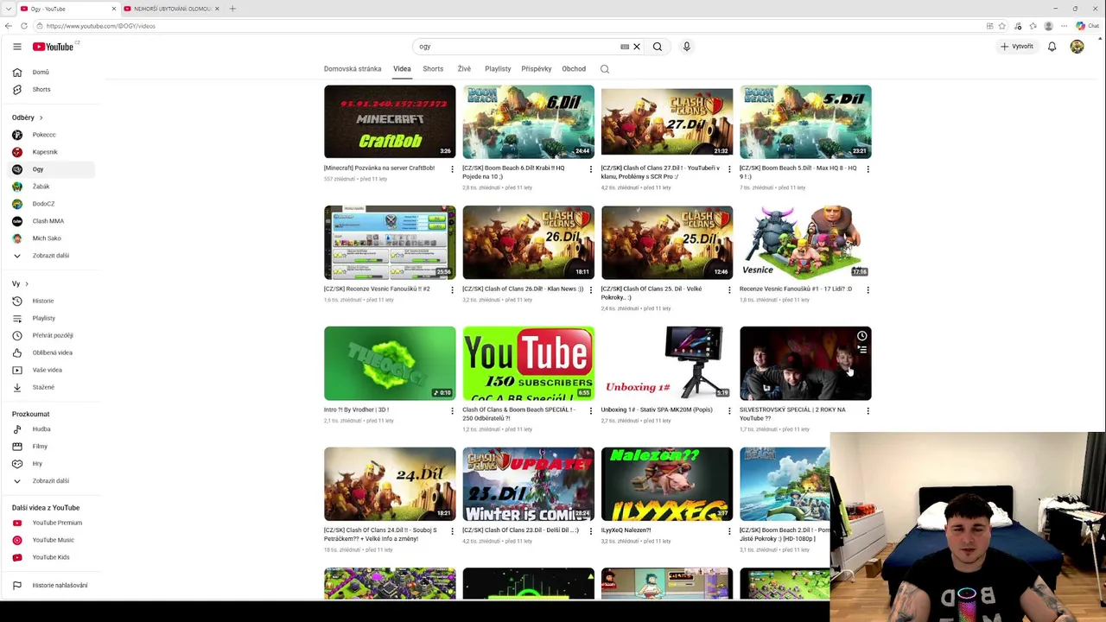Screen dimensions: 1106x622
Task: Open options menu for Boom Beach 5.Díl
Action: [868, 169]
